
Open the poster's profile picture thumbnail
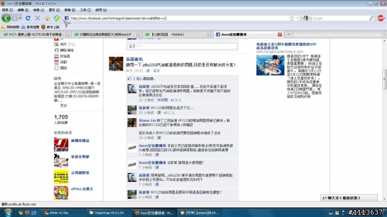[x=116, y=64]
